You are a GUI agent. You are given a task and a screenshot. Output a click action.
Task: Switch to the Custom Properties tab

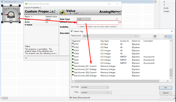click(32, 8)
